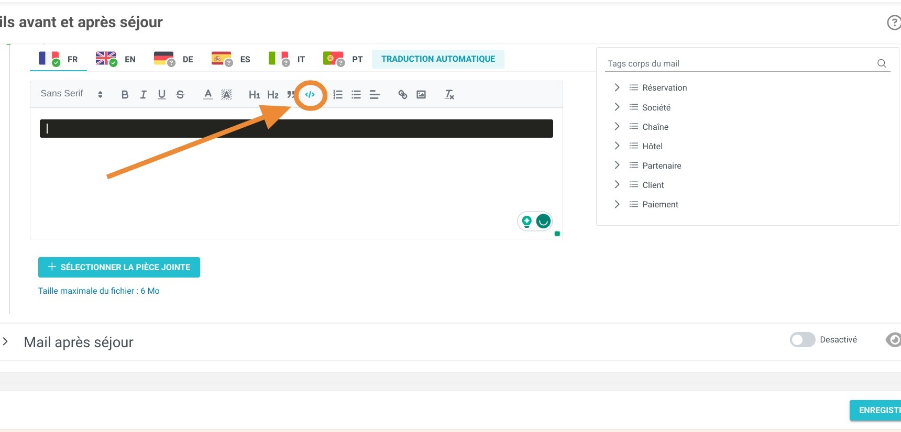Expand the Société tag group
Screen dimensions: 901x432
pos(617,107)
